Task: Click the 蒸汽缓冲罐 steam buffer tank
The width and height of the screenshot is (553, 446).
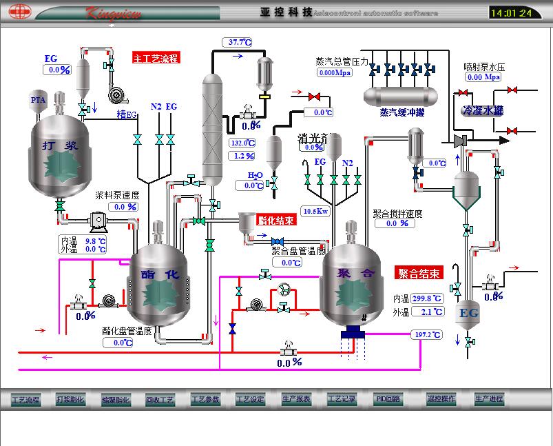Action: click(x=401, y=97)
